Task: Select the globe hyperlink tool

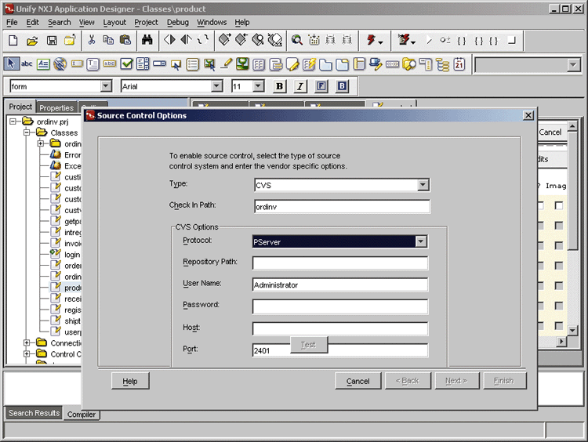Action: (x=60, y=64)
